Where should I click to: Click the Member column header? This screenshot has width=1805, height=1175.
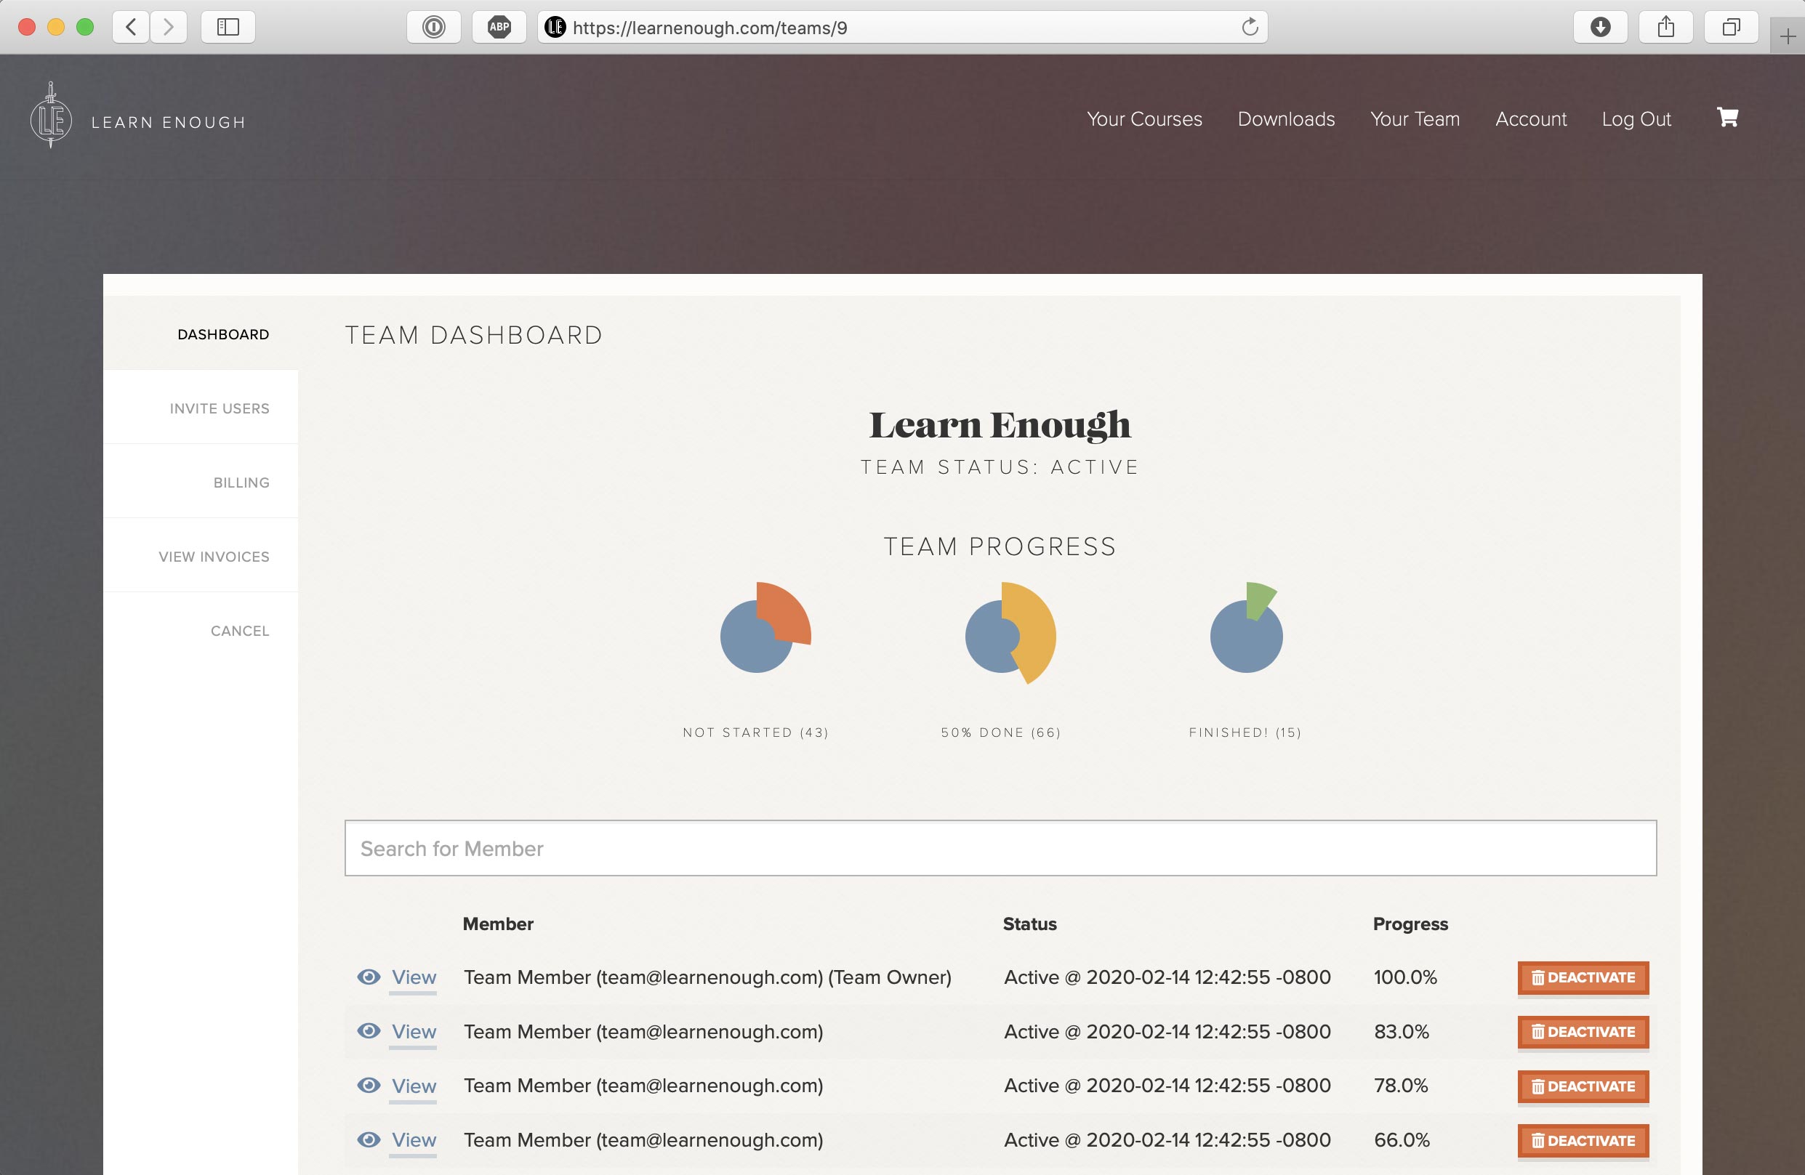click(x=497, y=924)
